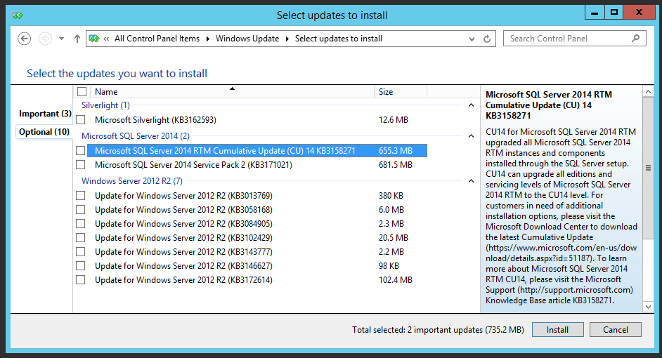Expand breadcrumb arrow after Windows Update
This screenshot has height=358, width=662.
click(287, 39)
